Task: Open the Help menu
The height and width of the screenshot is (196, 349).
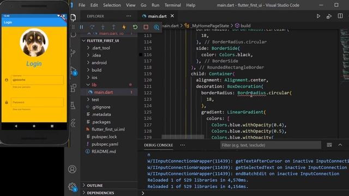Action: tap(191, 5)
